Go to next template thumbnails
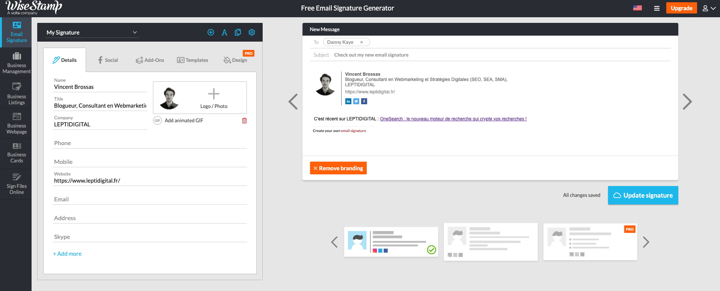720x291 pixels. click(x=646, y=242)
